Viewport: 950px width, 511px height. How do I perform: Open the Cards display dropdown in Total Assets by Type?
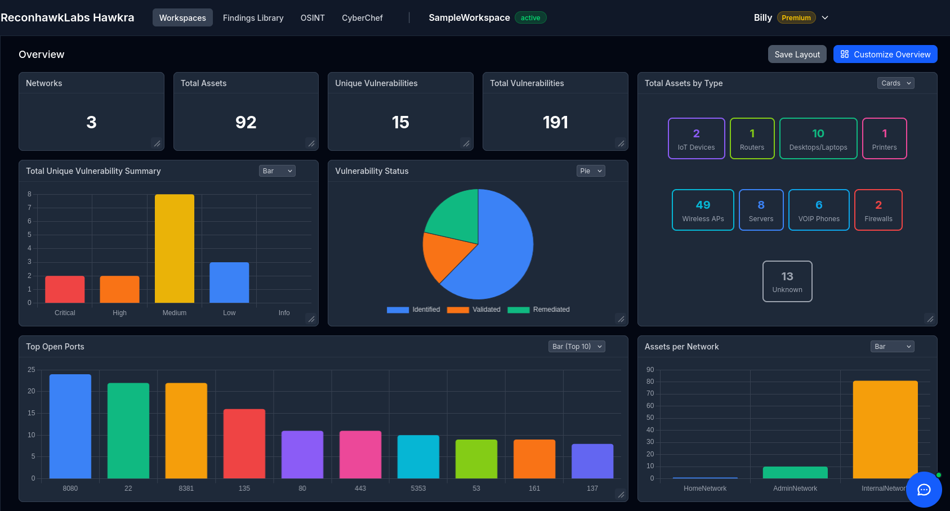(x=895, y=83)
